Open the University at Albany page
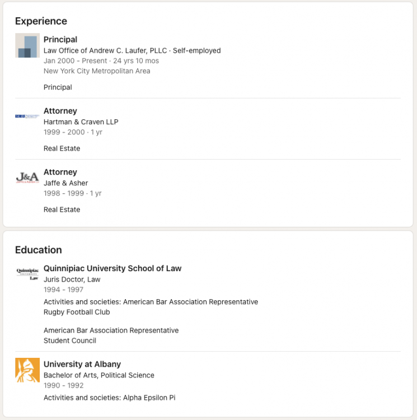Viewport: 417px width, 420px height. [x=82, y=364]
